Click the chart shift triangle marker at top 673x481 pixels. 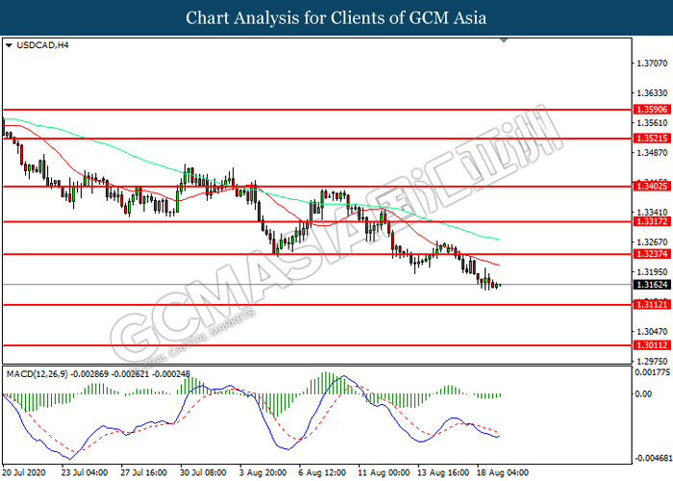(504, 40)
